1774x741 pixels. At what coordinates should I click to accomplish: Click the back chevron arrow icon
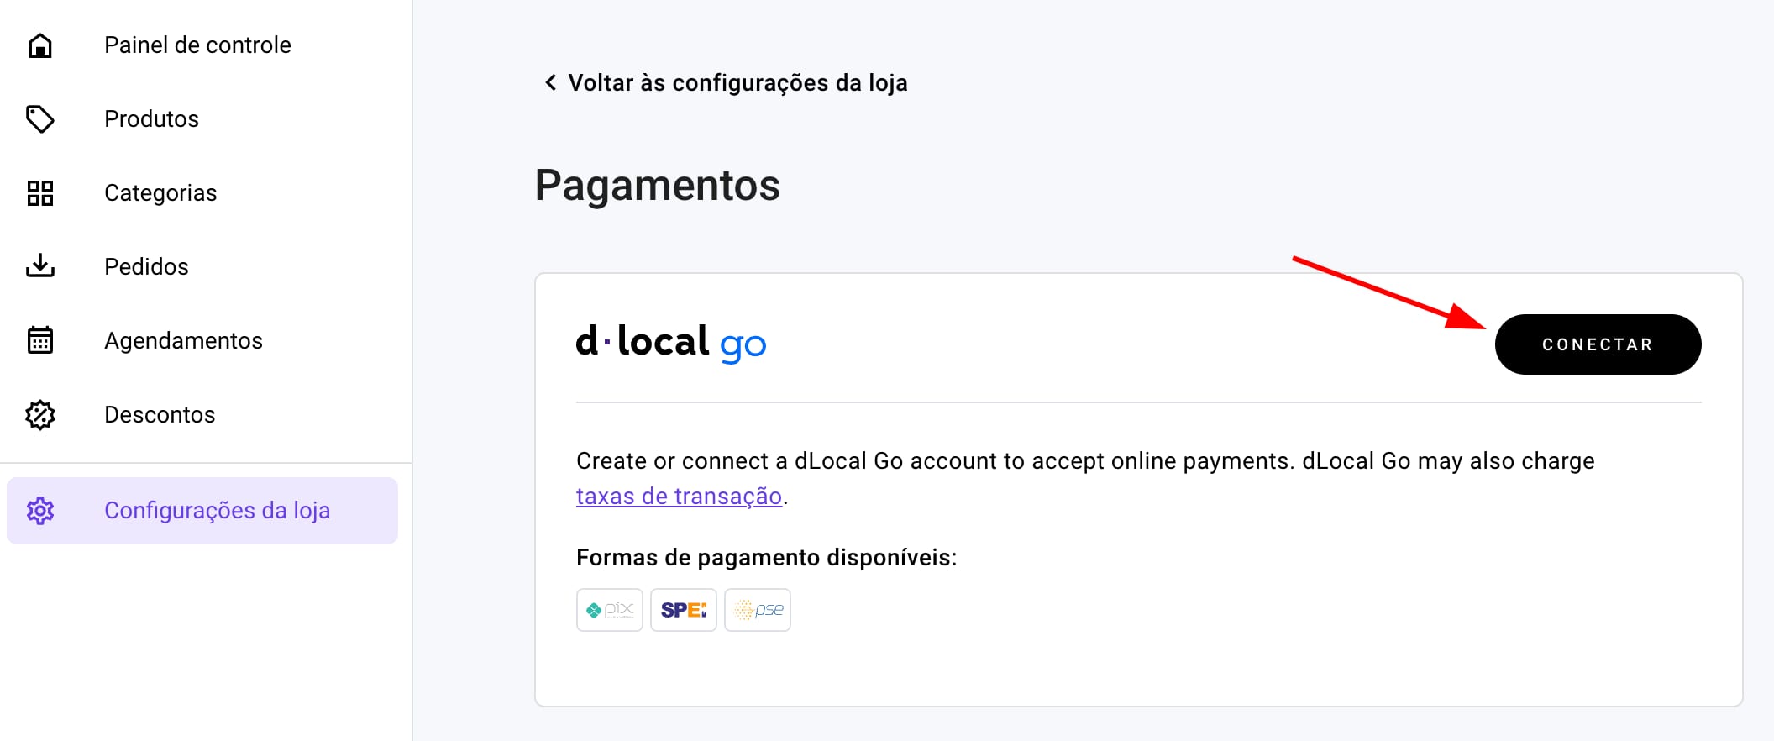click(550, 82)
